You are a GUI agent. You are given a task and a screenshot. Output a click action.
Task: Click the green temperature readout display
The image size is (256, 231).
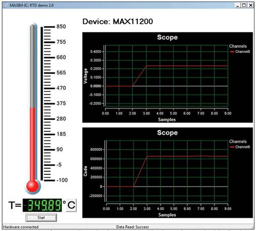point(42,205)
